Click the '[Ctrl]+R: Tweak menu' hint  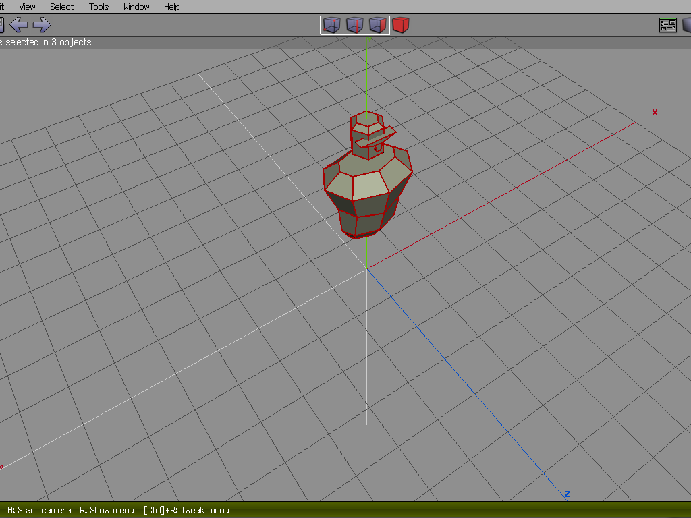point(186,510)
